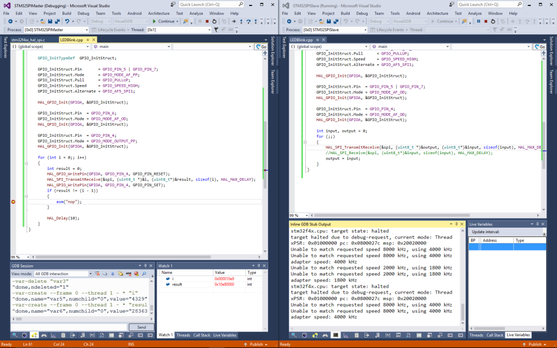Screen dimensions: 557x348
Task: Toggle the breakpoint on the asm nop line
Action: [x=14, y=202]
